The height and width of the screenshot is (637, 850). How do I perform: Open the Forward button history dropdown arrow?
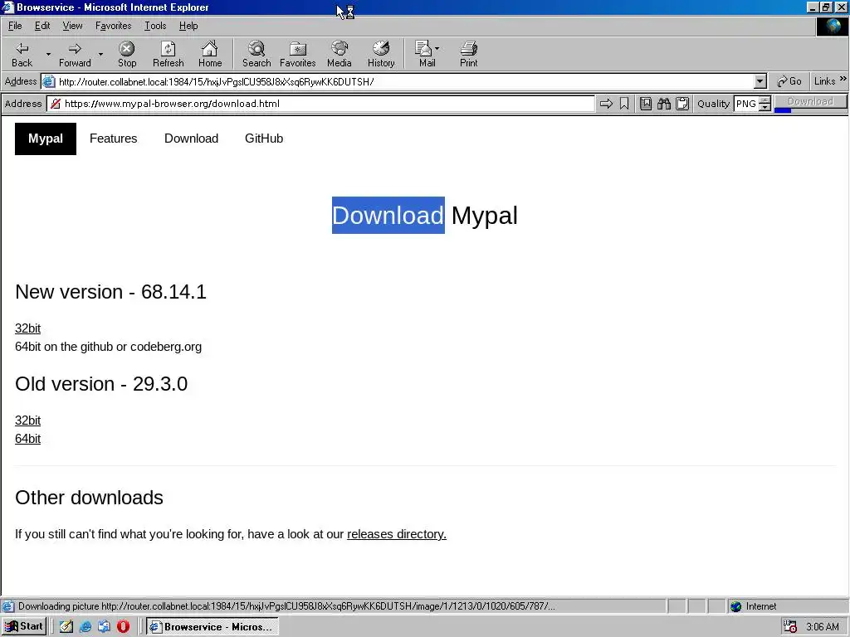[x=100, y=54]
